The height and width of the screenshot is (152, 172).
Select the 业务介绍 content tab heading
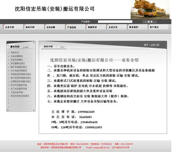[48, 47]
